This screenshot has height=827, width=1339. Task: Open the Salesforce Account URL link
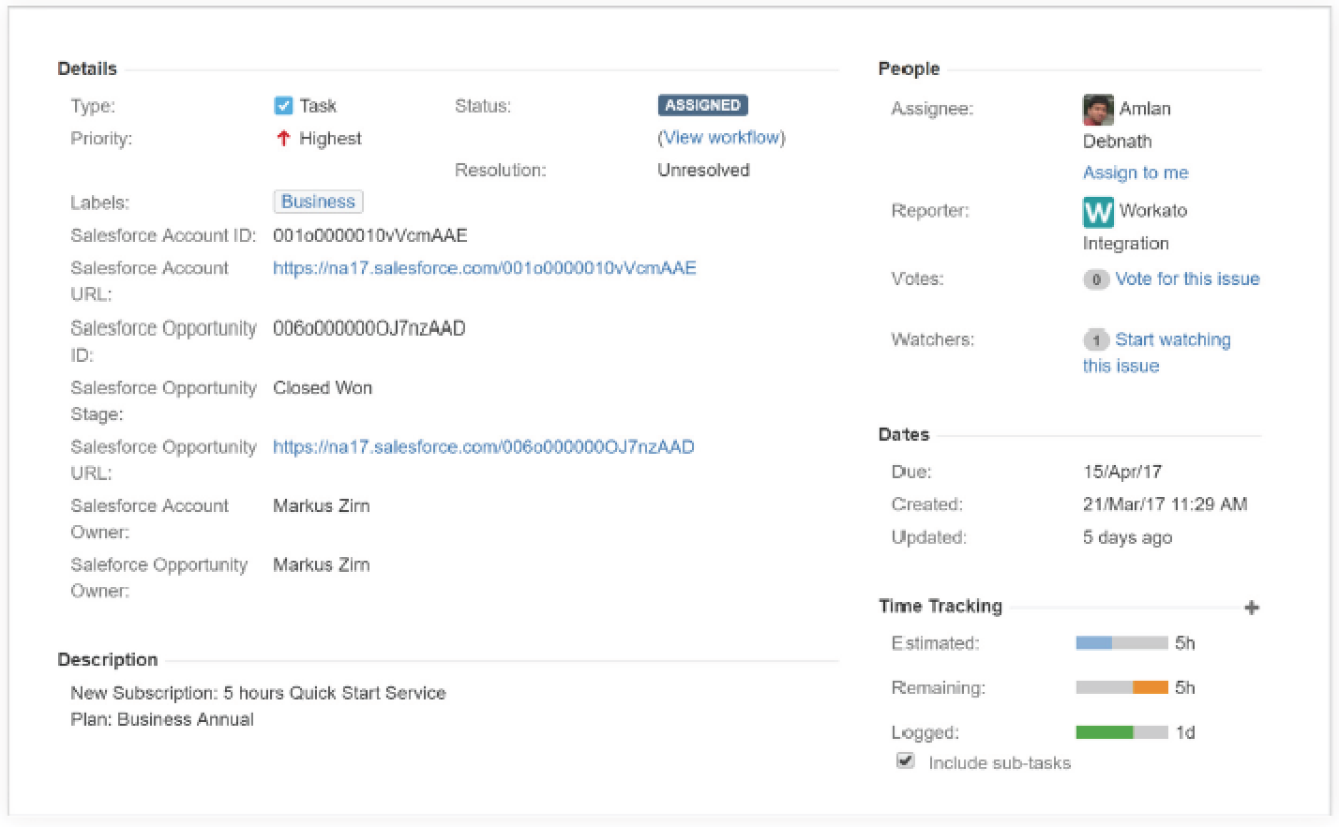(484, 268)
